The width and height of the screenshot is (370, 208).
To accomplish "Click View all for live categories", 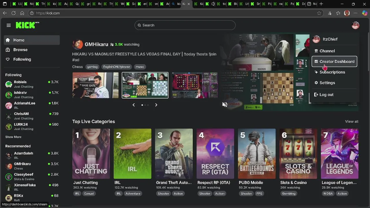I will 351,121.
